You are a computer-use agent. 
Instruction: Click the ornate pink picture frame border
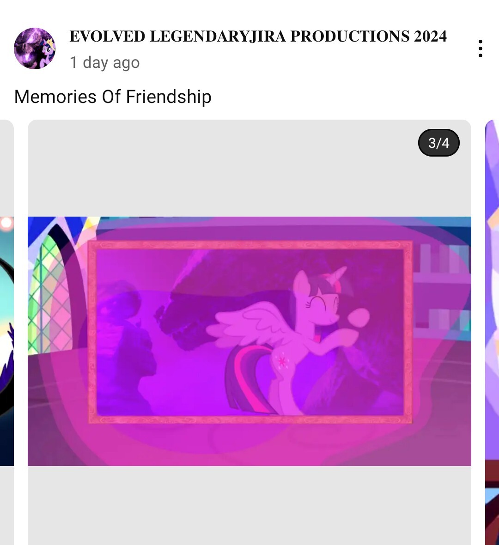click(x=249, y=245)
